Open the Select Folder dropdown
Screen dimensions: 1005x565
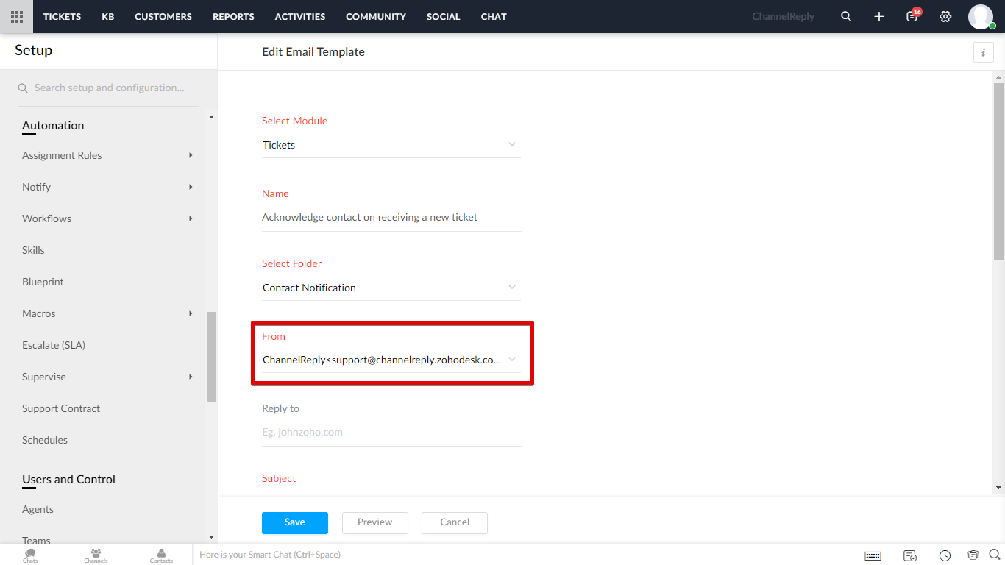[x=391, y=288]
